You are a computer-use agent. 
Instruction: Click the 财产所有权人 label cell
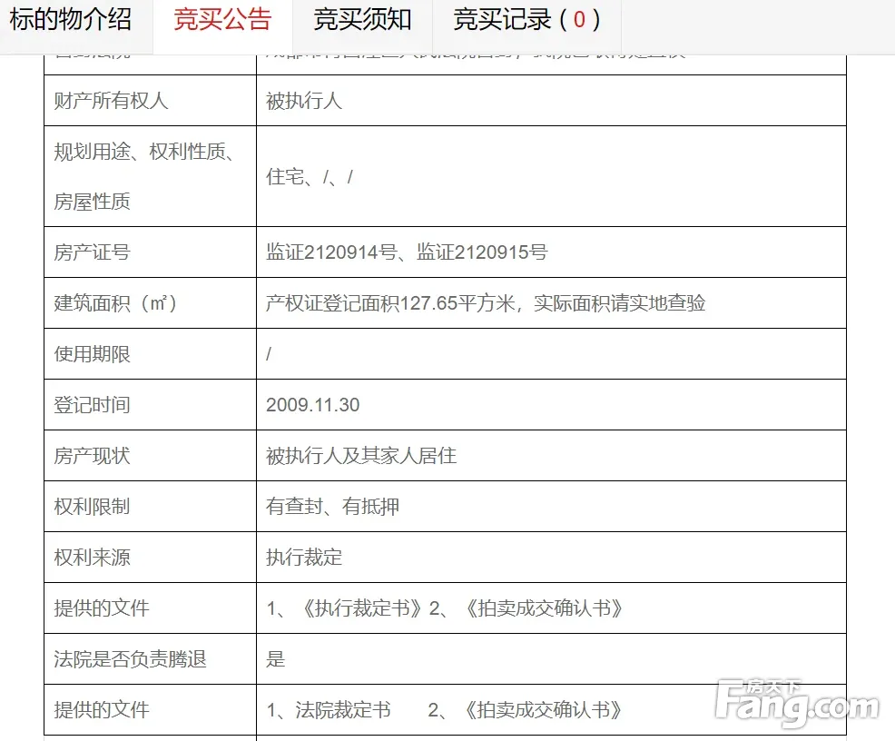point(111,101)
